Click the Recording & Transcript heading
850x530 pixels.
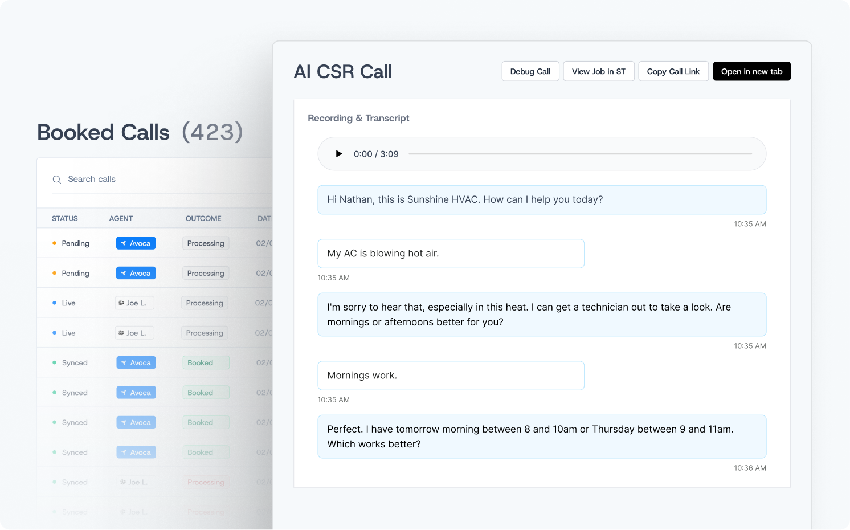pos(358,118)
